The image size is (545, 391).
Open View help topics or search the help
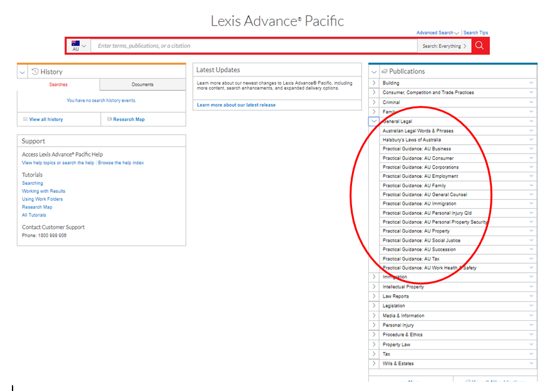tap(58, 163)
